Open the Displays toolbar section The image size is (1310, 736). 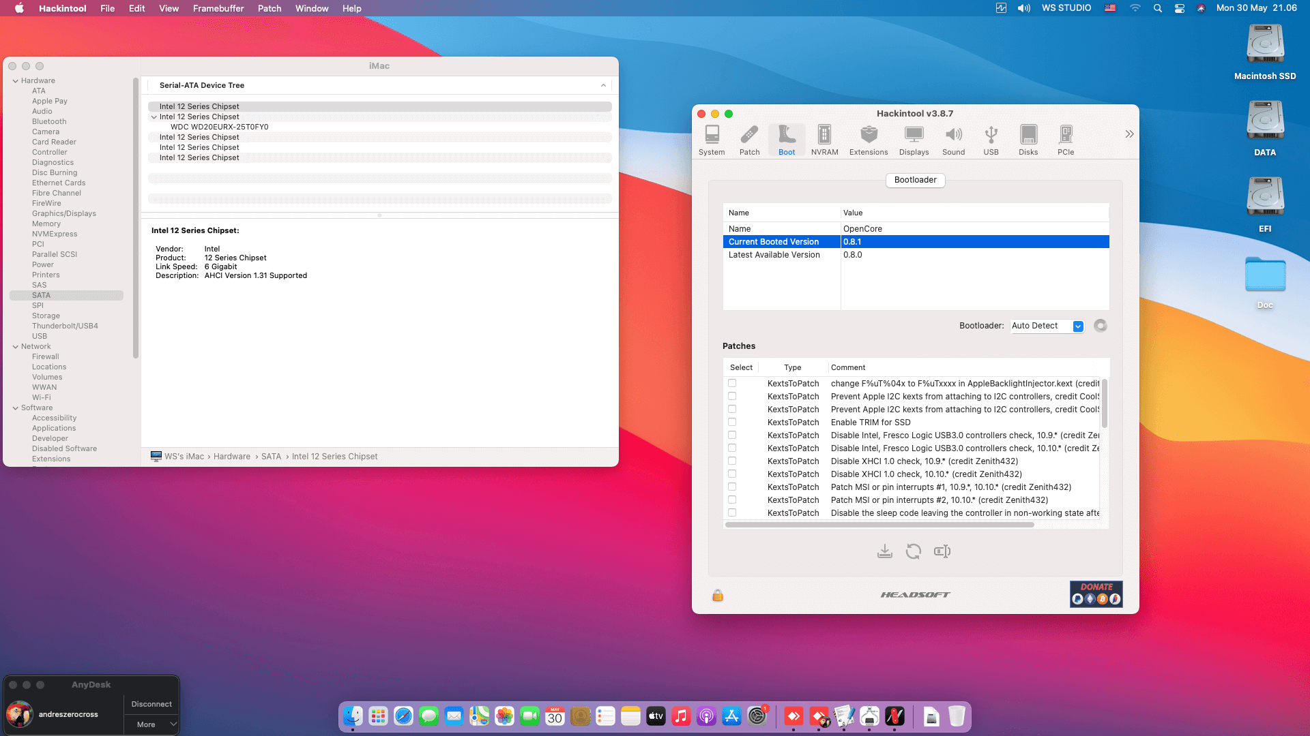click(x=914, y=140)
